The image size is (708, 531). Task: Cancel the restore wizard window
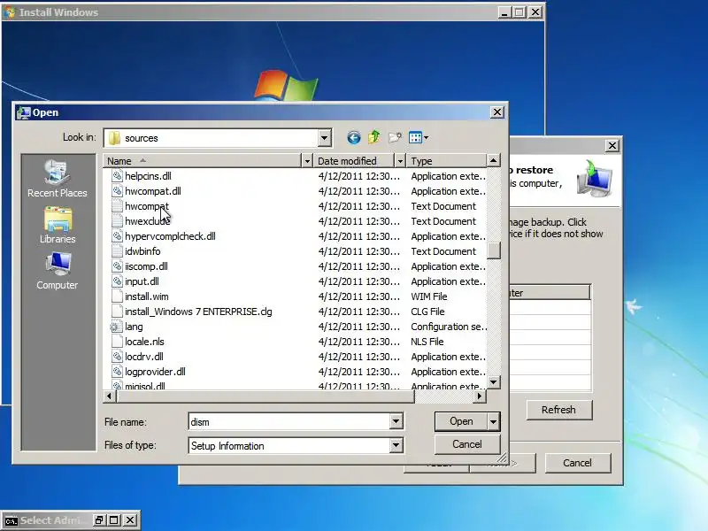pos(578,463)
